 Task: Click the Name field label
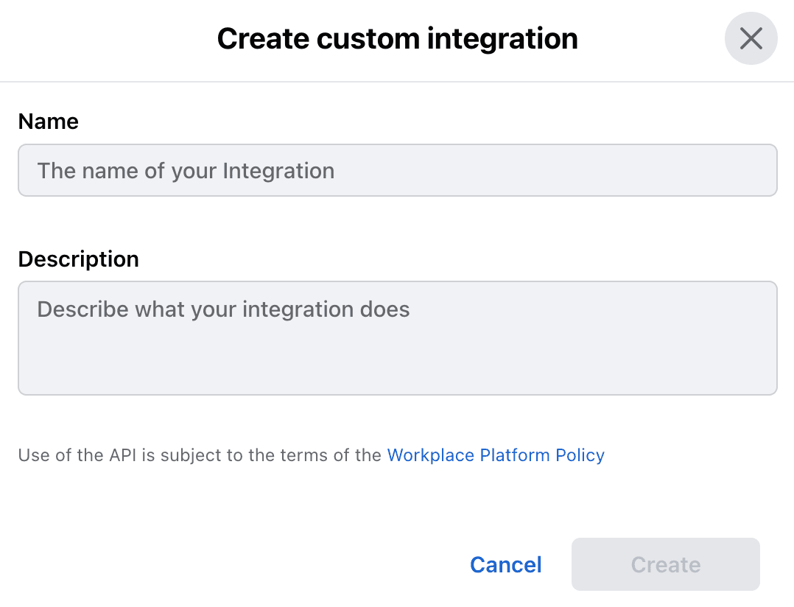49,122
